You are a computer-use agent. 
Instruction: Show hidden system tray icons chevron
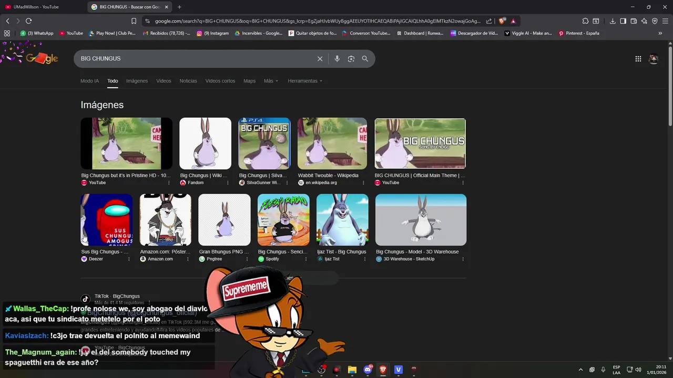click(580, 370)
